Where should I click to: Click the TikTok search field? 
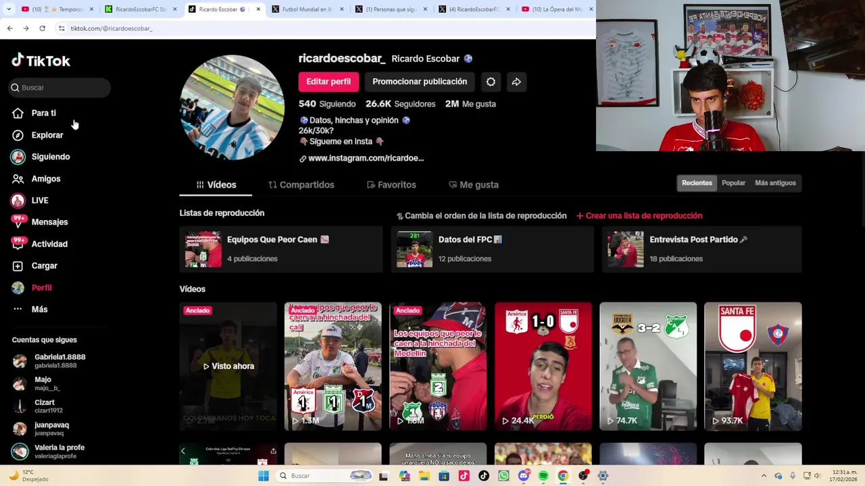pyautogui.click(x=59, y=88)
